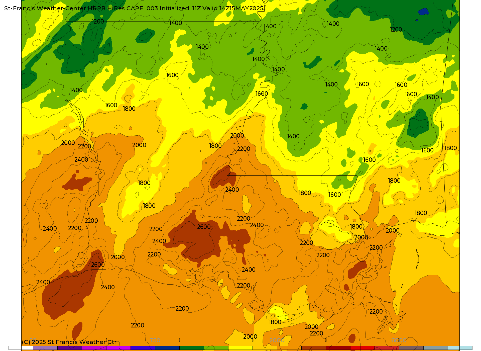The height and width of the screenshot is (351, 481).
Task: Click the small dark blue low-CAPE patch on the map
Action: pos(424,12)
